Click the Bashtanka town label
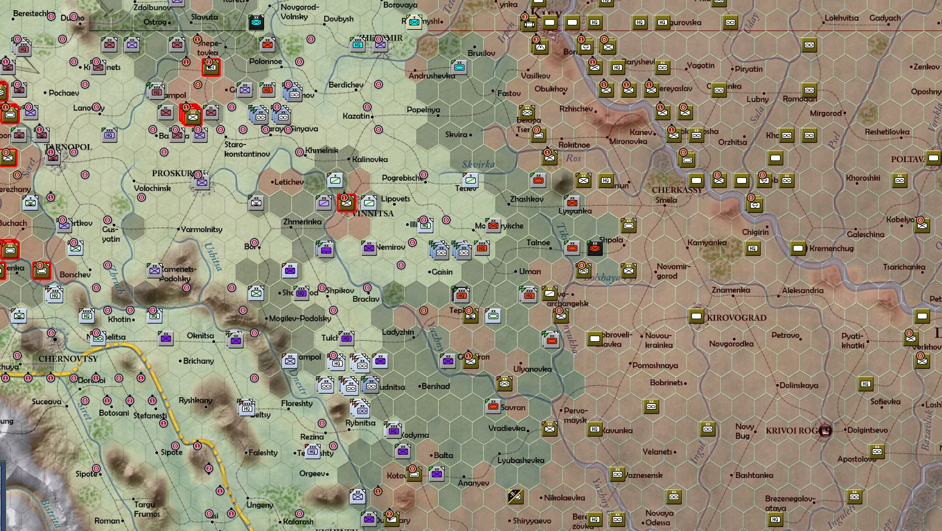942x531 pixels. [754, 475]
